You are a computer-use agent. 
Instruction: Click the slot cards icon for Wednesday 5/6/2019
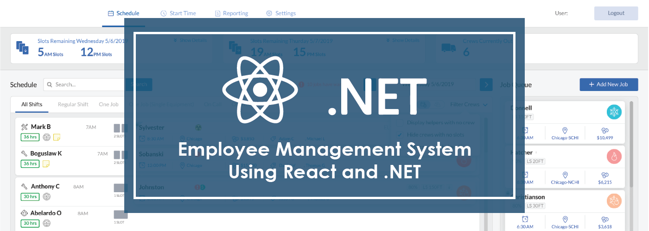click(x=23, y=48)
